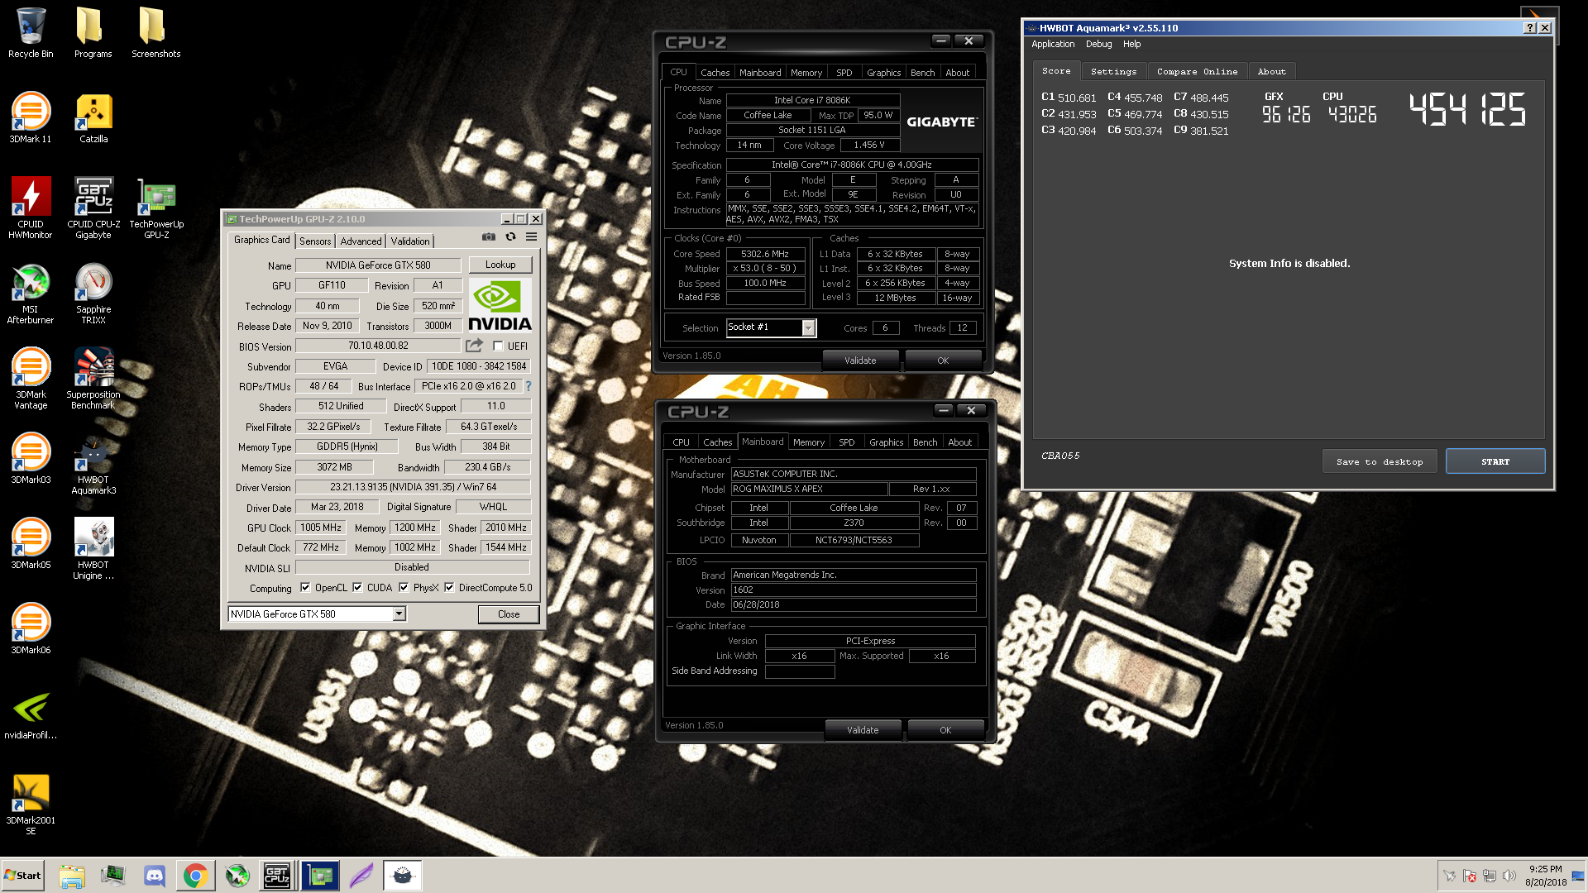Switch to Sensors tab in GPU-Z
Image resolution: width=1588 pixels, height=893 pixels.
point(315,241)
